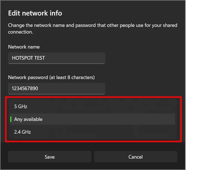Click empty area right of the 2.4 GHz label
222x170 pixels.
(x=103, y=132)
